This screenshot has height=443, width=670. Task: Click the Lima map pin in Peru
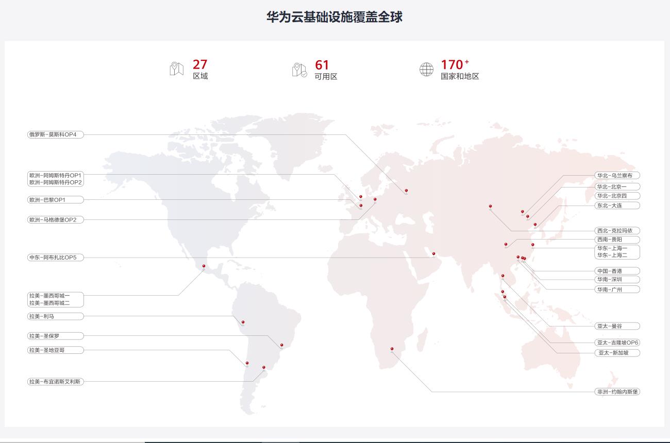pyautogui.click(x=243, y=323)
